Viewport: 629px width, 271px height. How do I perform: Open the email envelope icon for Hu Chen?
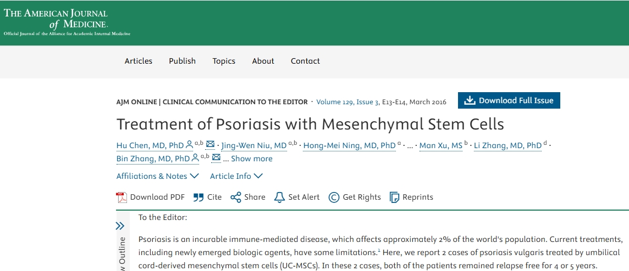pyautogui.click(x=210, y=145)
